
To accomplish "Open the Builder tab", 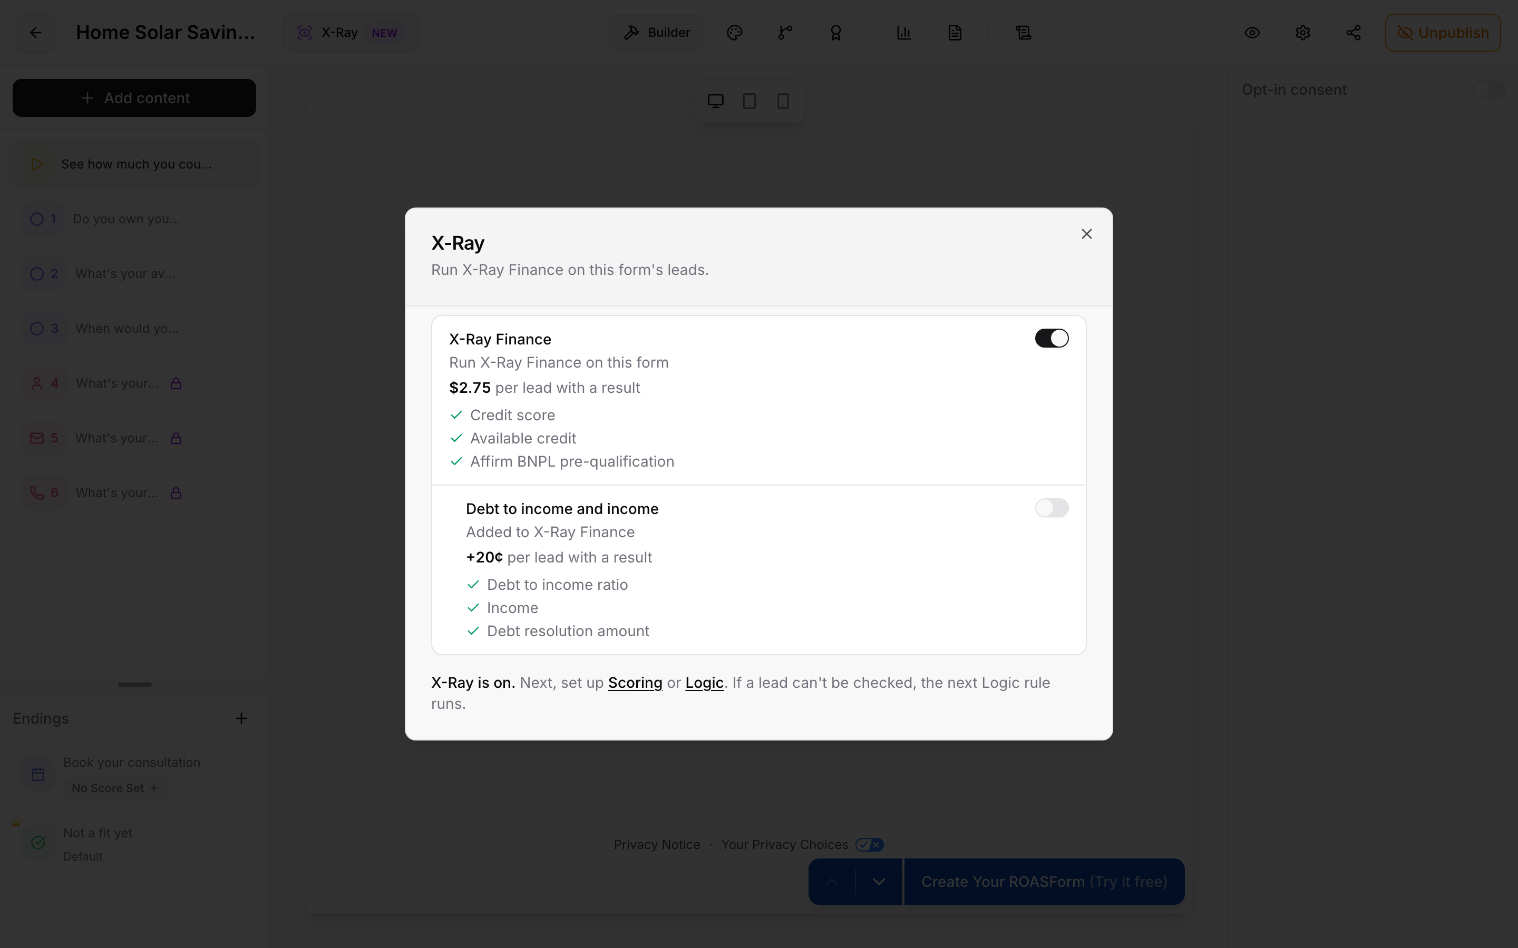I will point(657,33).
